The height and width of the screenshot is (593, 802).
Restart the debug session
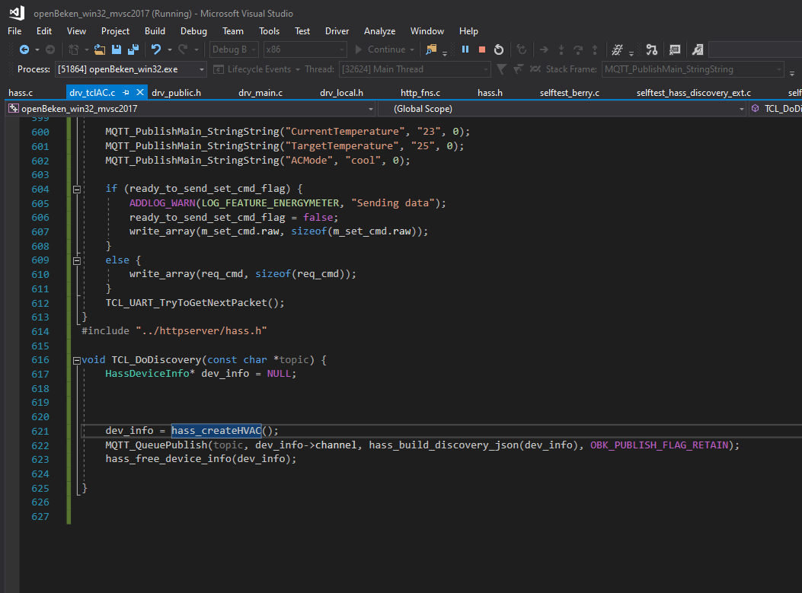click(499, 49)
